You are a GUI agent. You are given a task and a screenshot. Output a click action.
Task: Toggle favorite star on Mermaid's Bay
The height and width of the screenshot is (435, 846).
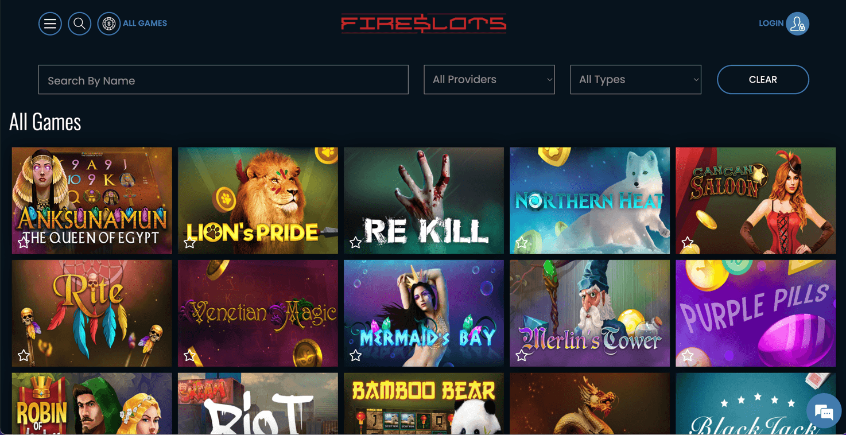point(355,355)
